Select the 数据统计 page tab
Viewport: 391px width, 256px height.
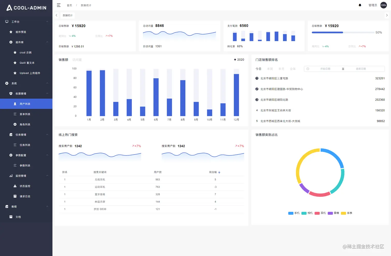68,15
